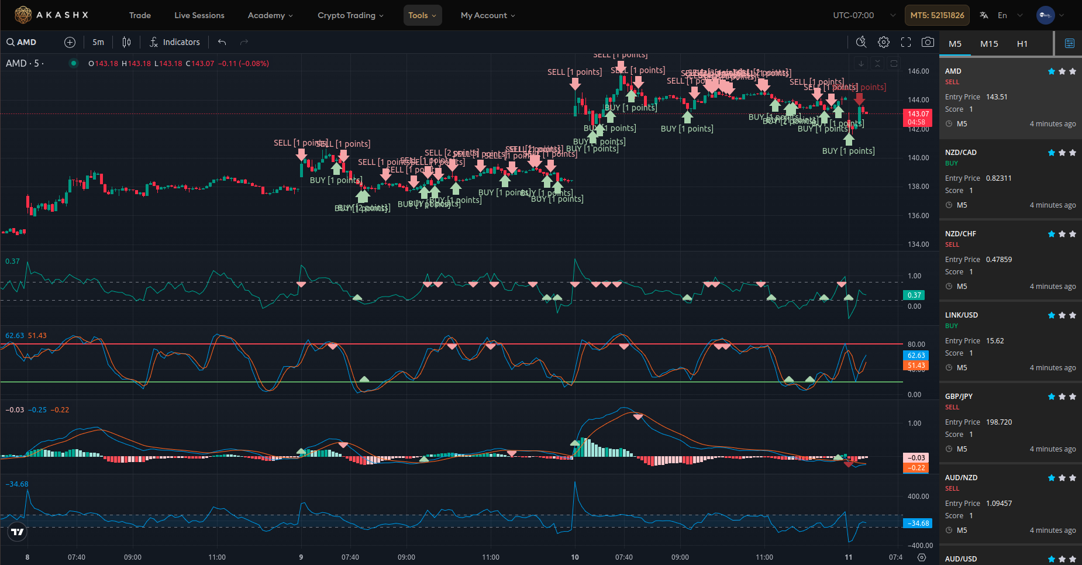The width and height of the screenshot is (1082, 565).
Task: Take a chart snapshot with camera icon
Action: tap(928, 42)
